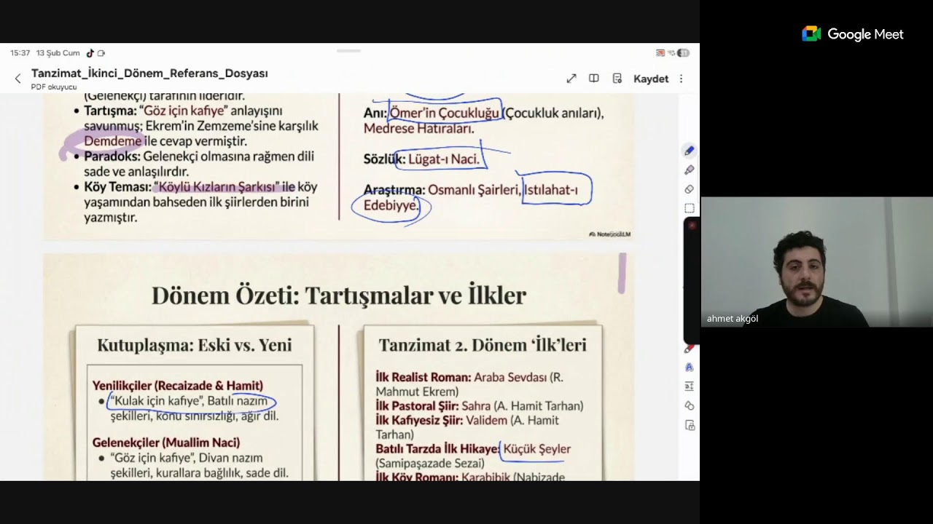
Task: Select the blue pen tool
Action: 689,151
